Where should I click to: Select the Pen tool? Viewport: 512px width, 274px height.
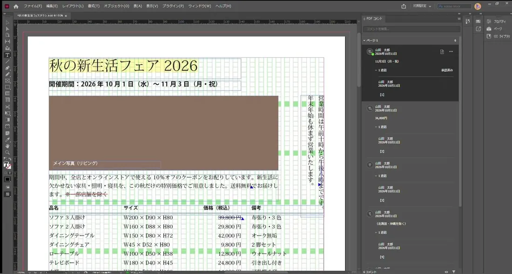7,68
